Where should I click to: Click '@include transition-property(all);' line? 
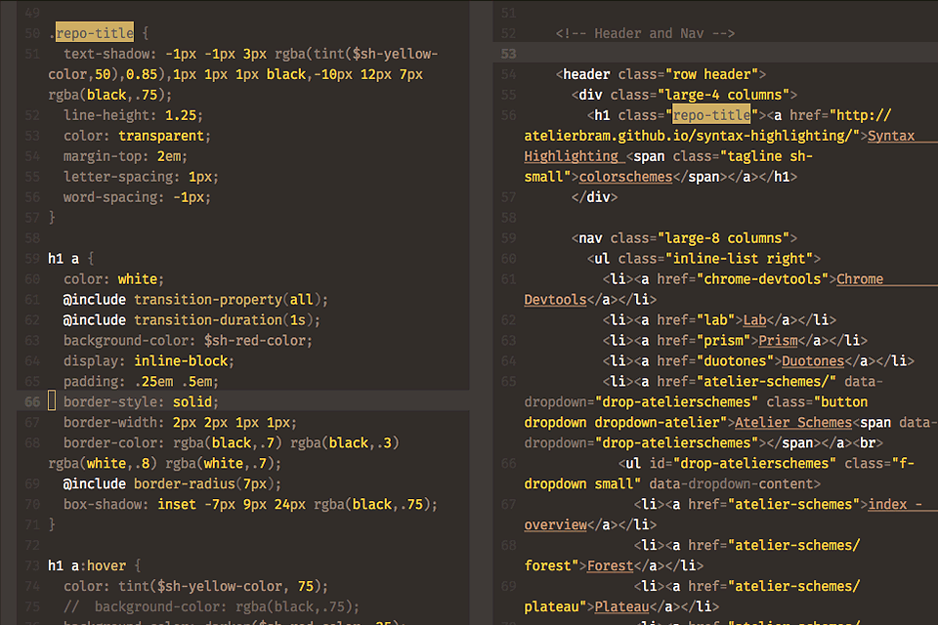point(195,300)
